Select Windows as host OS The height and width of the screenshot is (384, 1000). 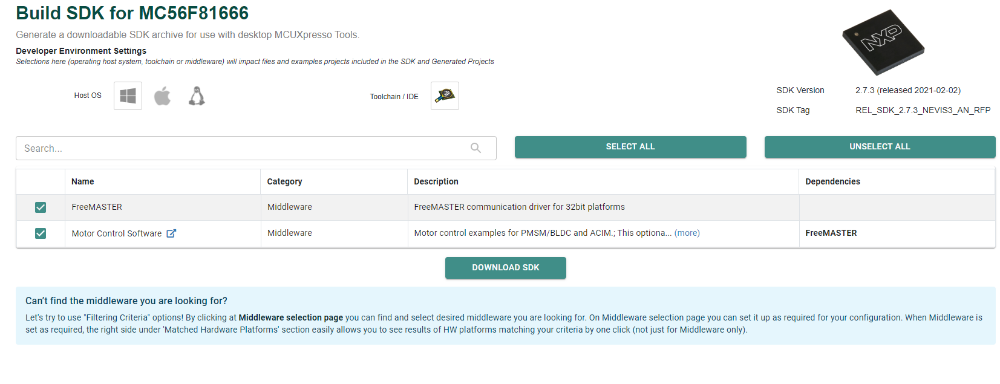coord(128,96)
